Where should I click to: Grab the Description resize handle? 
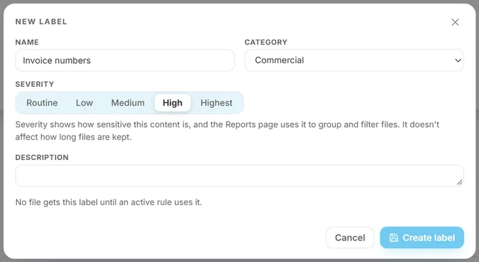460,182
